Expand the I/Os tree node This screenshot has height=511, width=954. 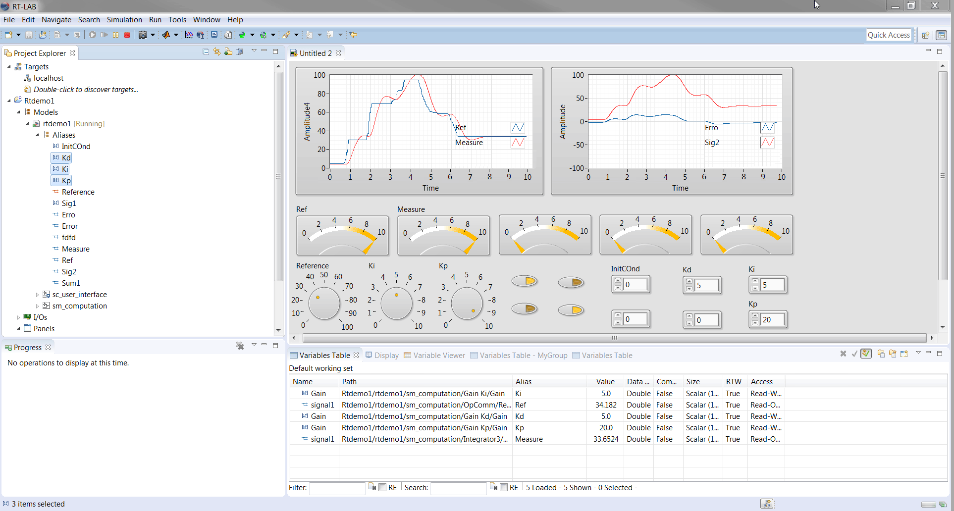[x=18, y=317]
